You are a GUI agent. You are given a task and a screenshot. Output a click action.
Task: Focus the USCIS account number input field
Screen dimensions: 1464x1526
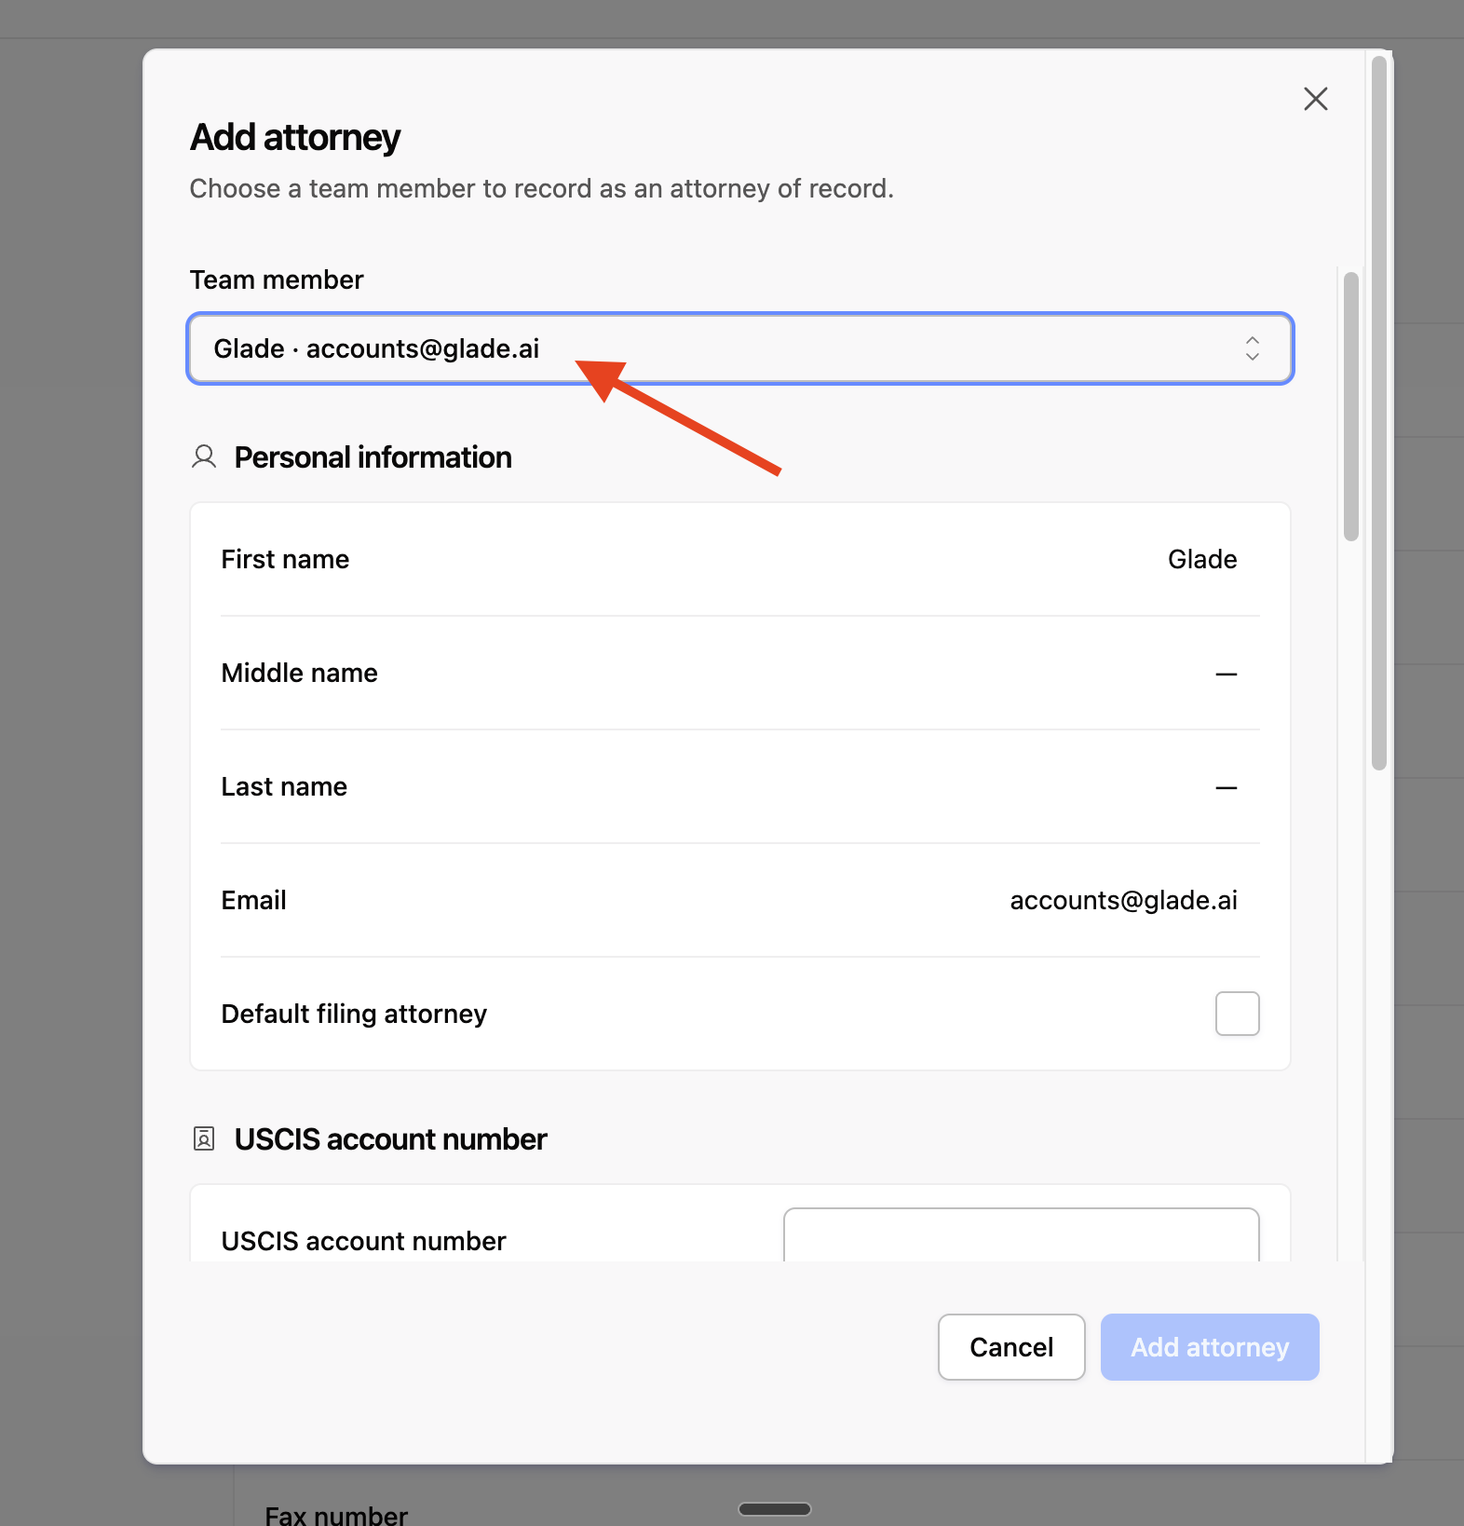point(1022,1235)
